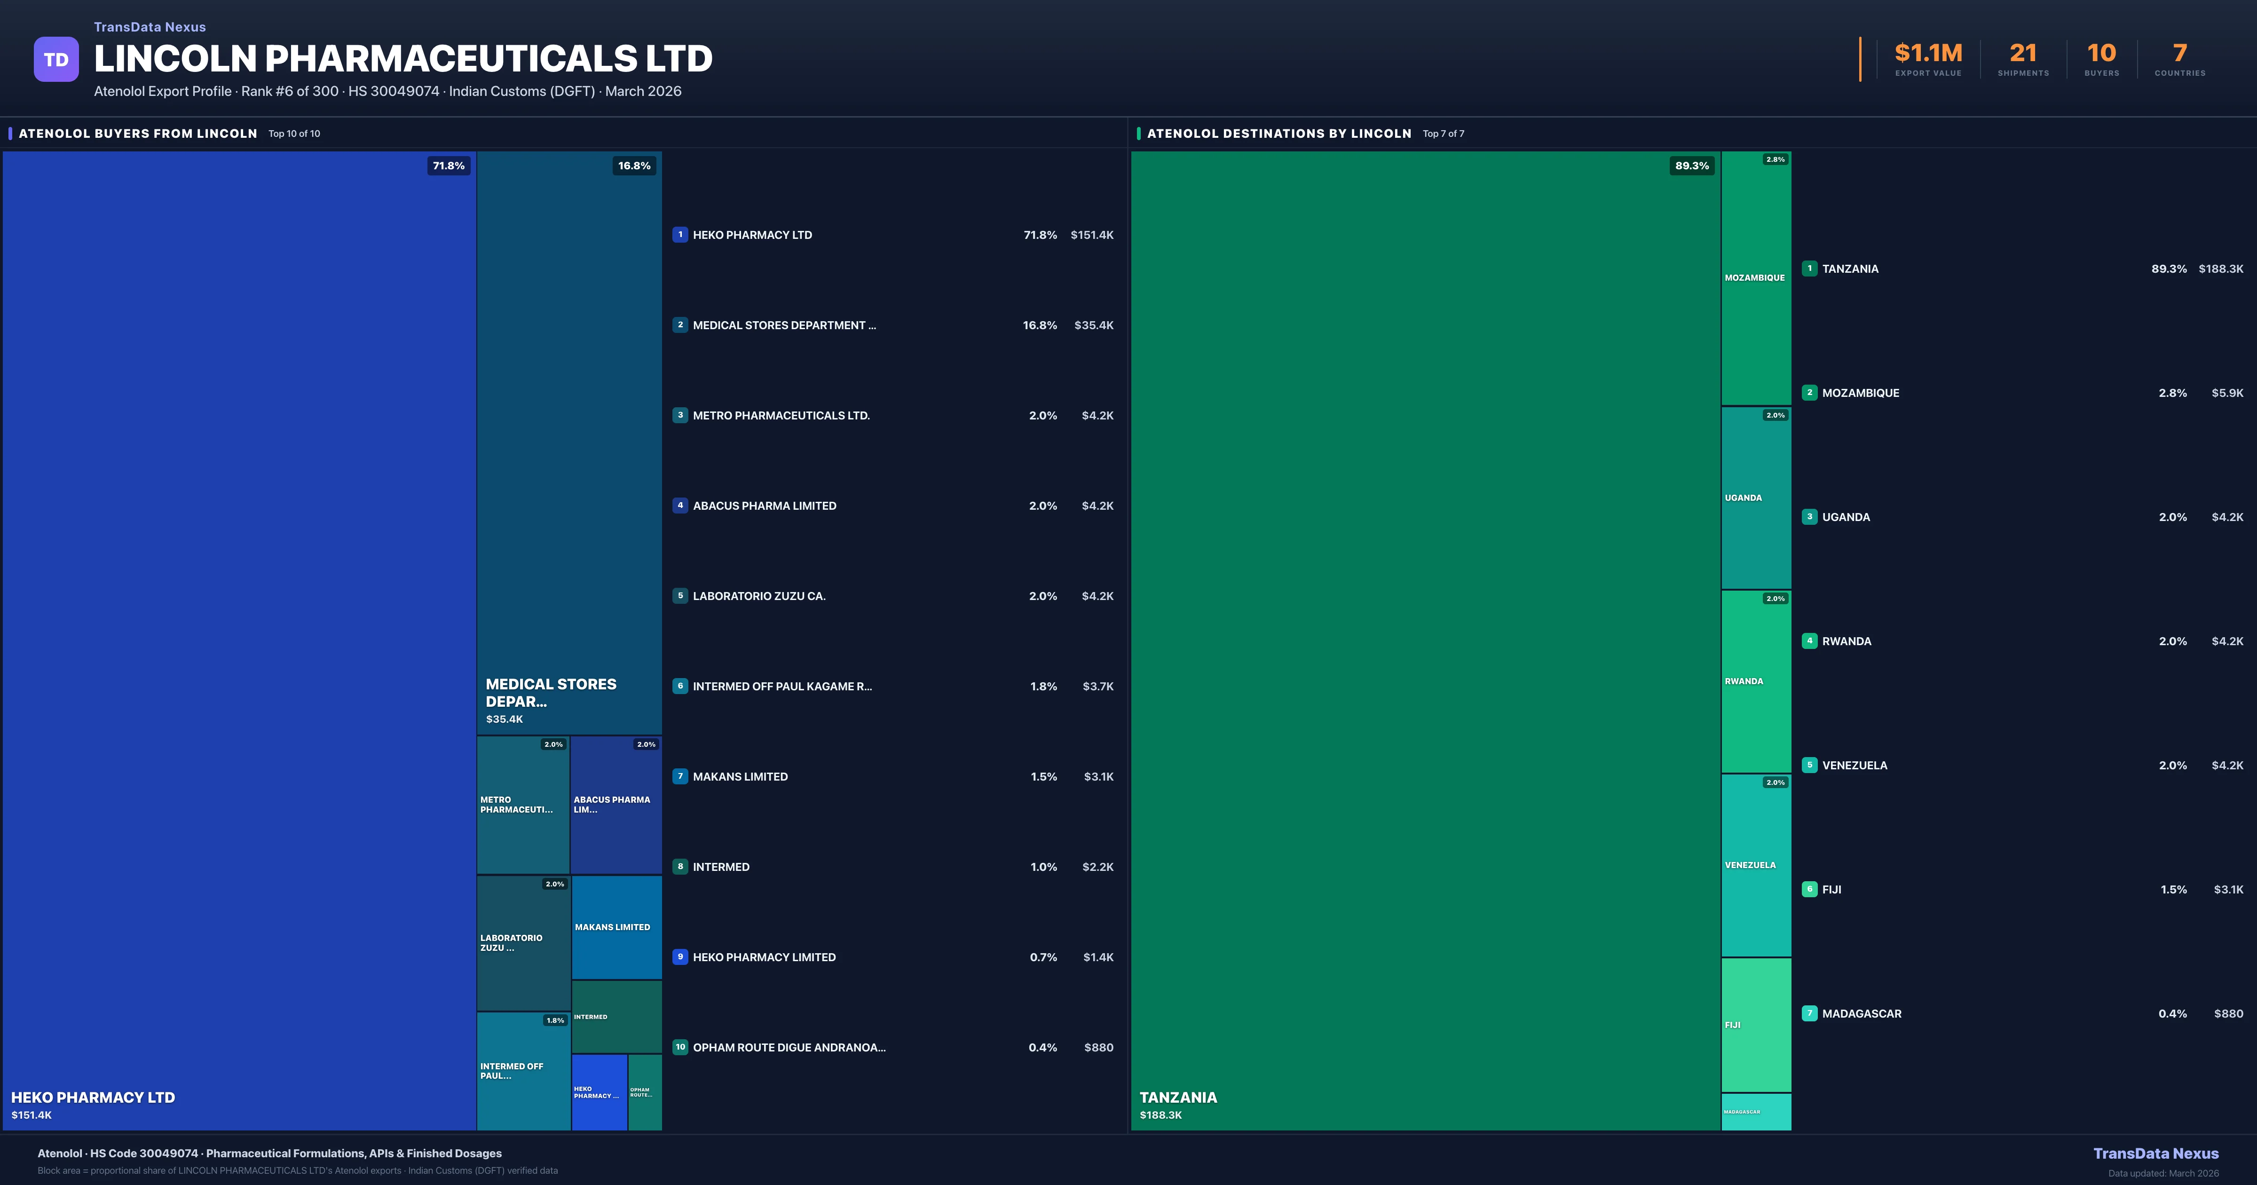2257x1185 pixels.
Task: Click rank badge 1 beside HEKO PHARMACY LTD
Action: point(680,235)
